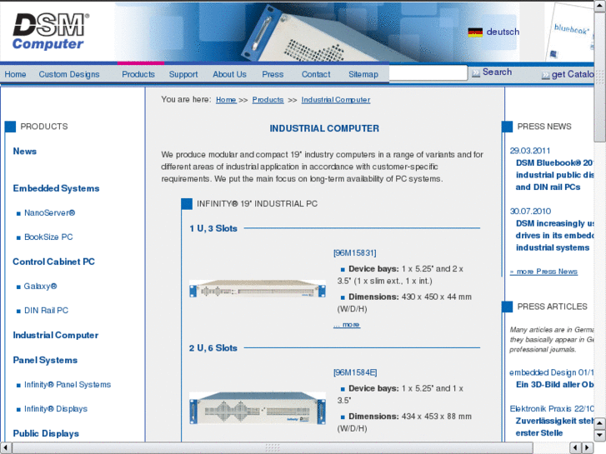Click the horizontal scrollbar thumb
606x454 pixels.
pos(272,448)
